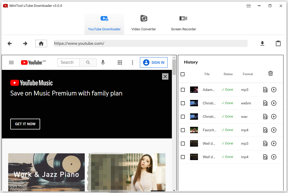Check the Christi webm row checkbox

coord(183,103)
